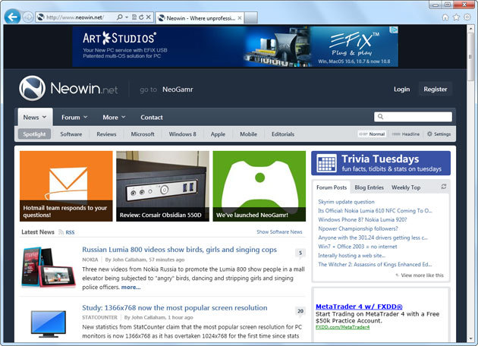Click the site search input field
478x346 pixels.
point(413,116)
